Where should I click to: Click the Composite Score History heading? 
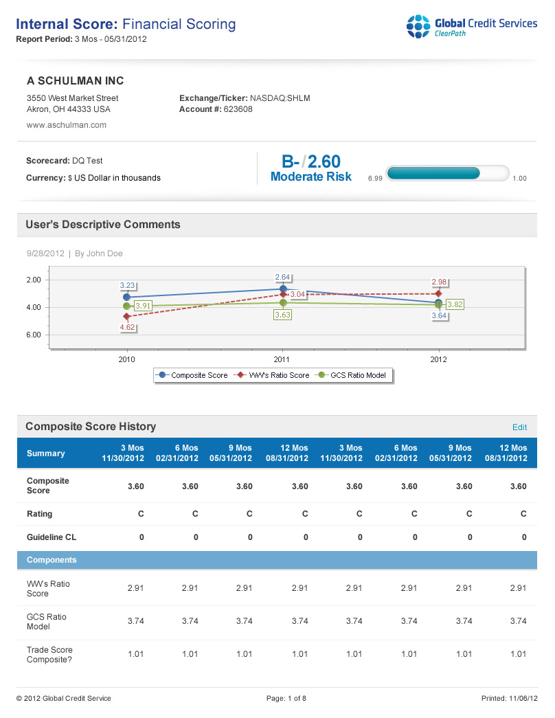pos(91,427)
